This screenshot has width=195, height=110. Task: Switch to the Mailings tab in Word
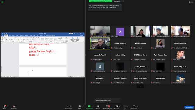pyautogui.click(x=27, y=35)
